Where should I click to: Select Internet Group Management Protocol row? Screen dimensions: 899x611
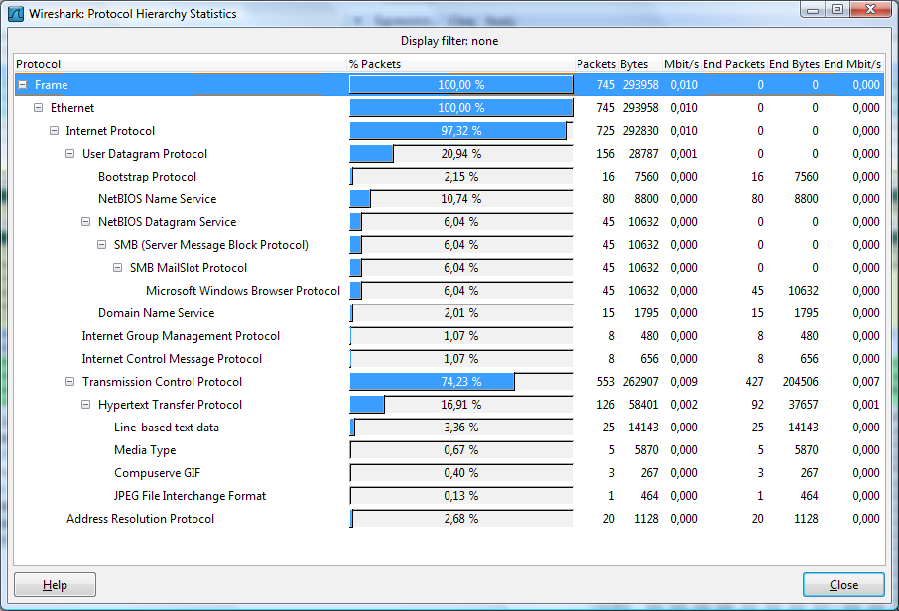point(449,336)
